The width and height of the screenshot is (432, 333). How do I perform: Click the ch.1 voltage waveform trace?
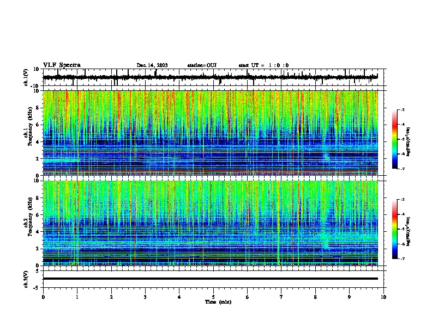[x=210, y=77]
